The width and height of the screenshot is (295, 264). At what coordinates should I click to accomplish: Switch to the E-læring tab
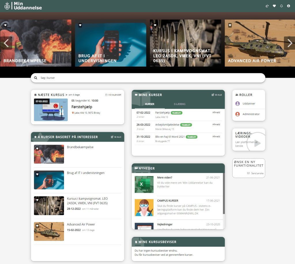point(180,104)
